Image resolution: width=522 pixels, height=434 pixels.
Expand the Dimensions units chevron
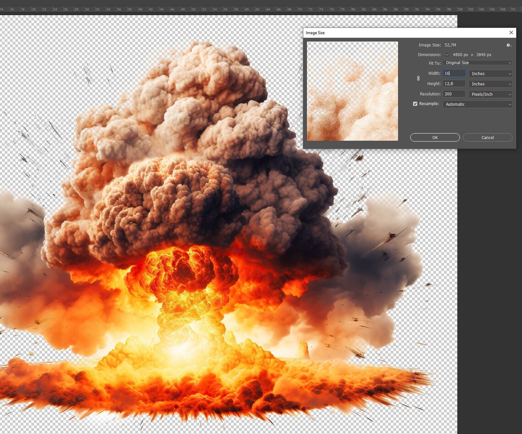(x=446, y=54)
